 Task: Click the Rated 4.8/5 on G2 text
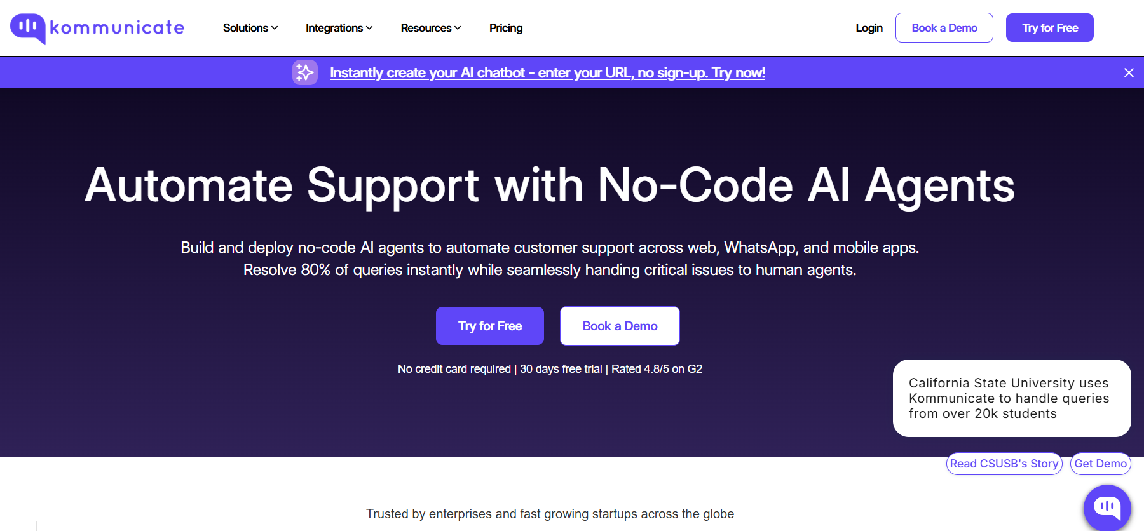657,369
